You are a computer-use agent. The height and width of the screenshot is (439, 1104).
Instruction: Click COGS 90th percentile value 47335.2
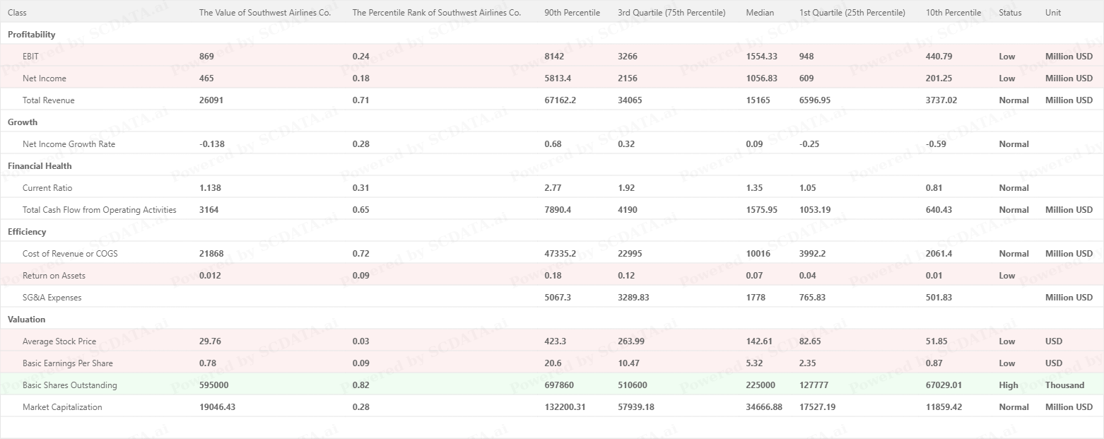coord(560,254)
